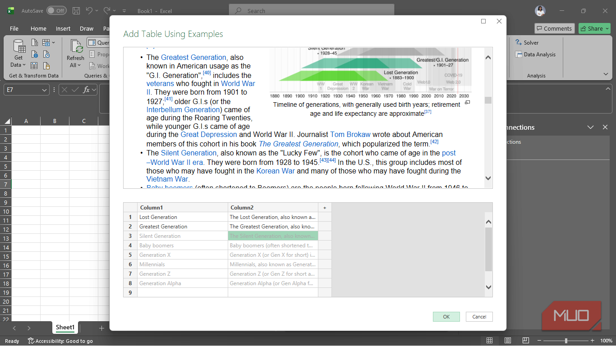Add a new sheet with the plus button

(x=101, y=328)
